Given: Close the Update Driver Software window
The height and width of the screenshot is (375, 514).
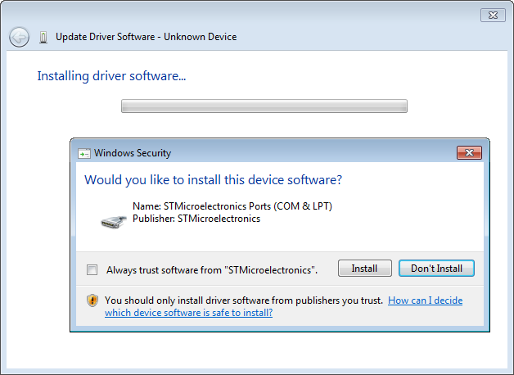Looking at the screenshot, I should pyautogui.click(x=492, y=15).
